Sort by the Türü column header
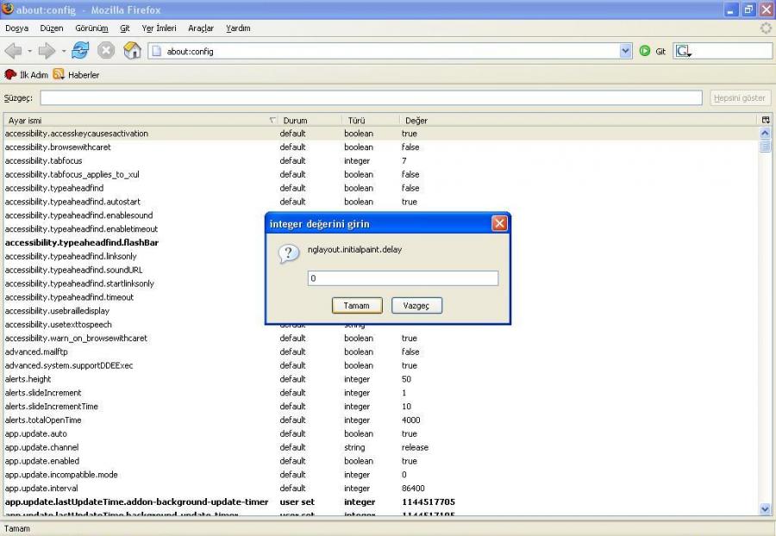 click(x=371, y=120)
